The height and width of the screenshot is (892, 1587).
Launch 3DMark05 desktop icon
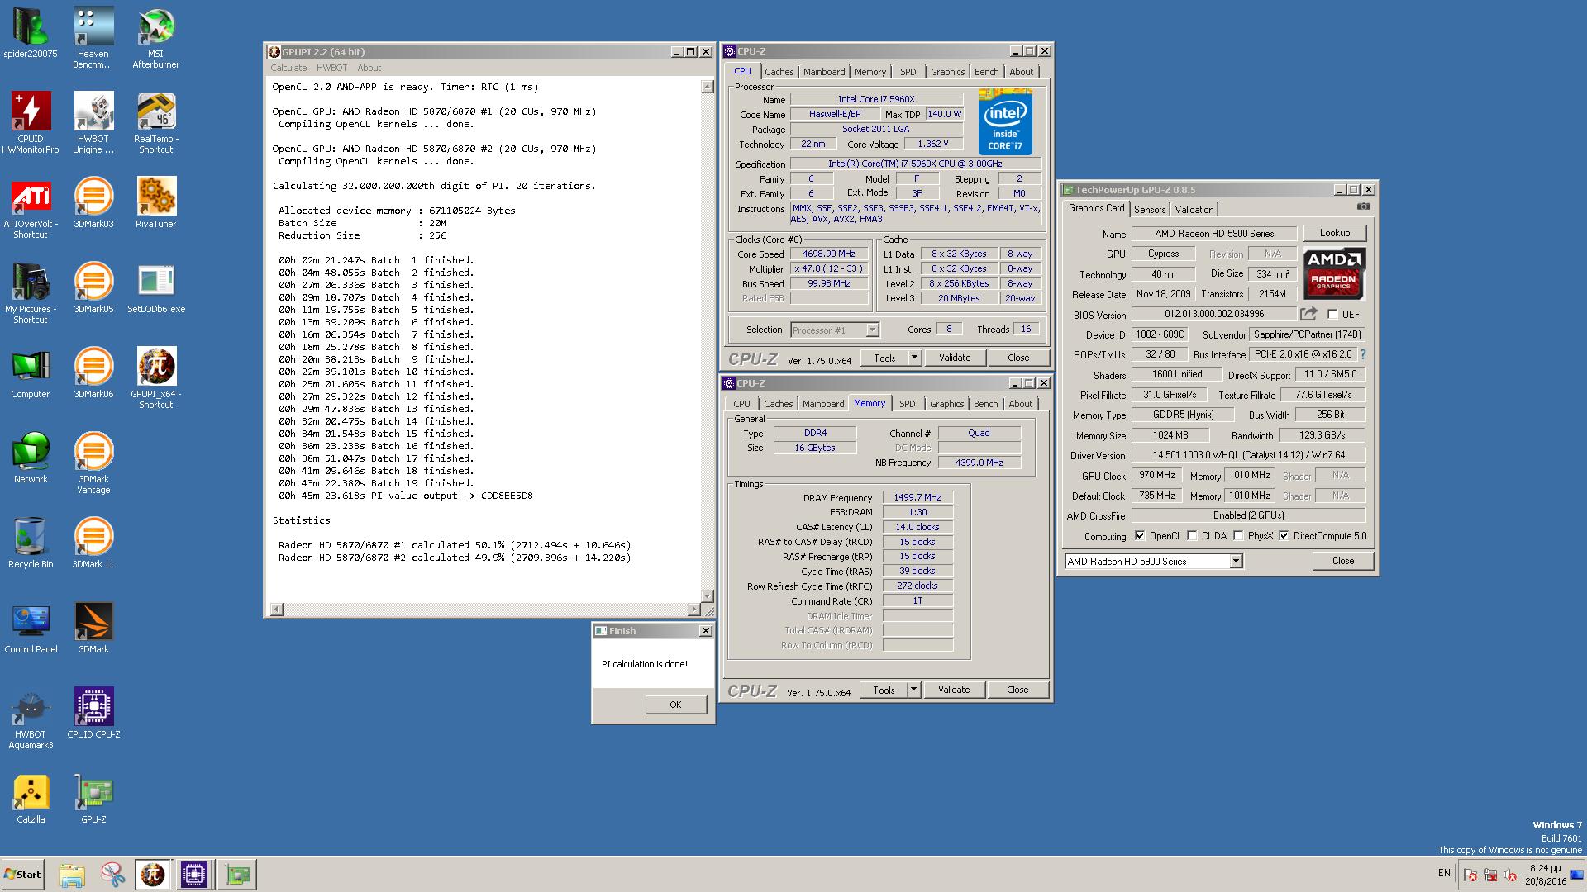click(93, 288)
